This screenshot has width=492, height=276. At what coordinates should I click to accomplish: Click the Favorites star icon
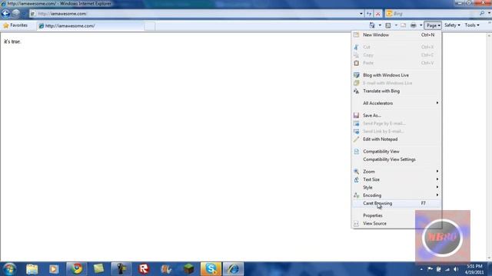[5, 25]
